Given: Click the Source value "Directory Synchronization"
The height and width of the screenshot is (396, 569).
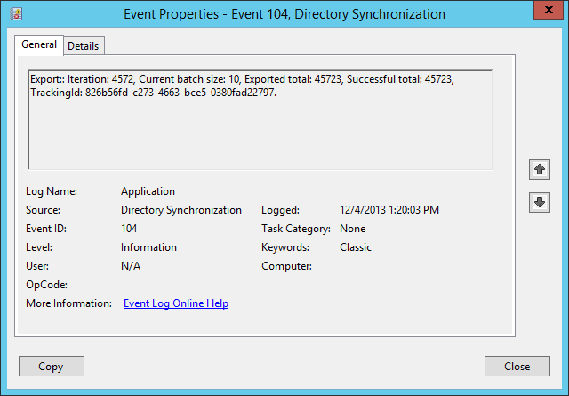Looking at the screenshot, I should coord(181,210).
